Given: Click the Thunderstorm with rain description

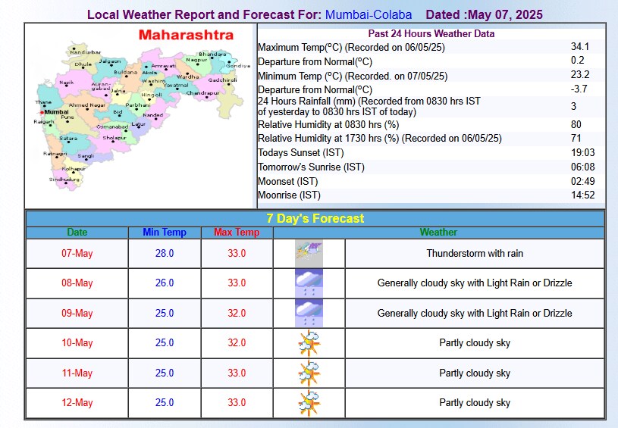Looking at the screenshot, I should pos(475,254).
